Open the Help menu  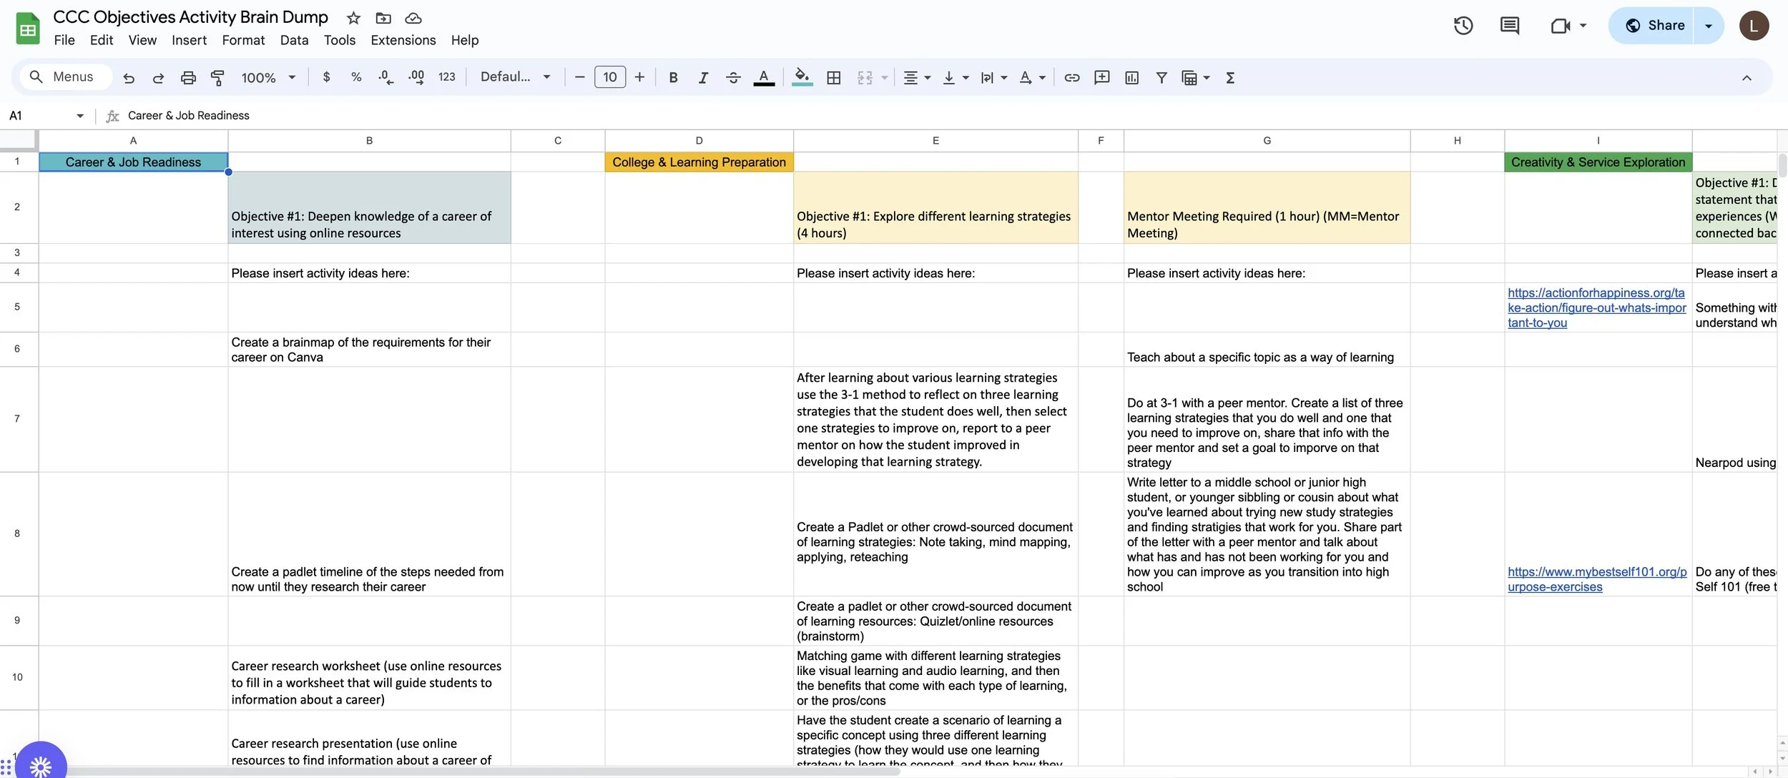point(465,40)
